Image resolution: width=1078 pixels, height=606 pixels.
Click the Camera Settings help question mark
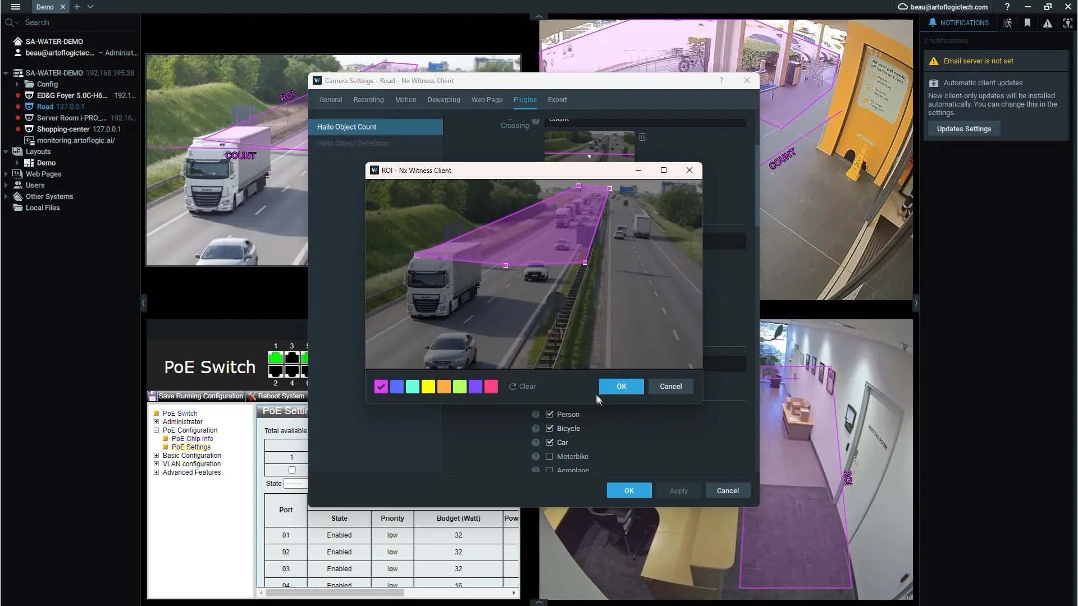click(721, 81)
